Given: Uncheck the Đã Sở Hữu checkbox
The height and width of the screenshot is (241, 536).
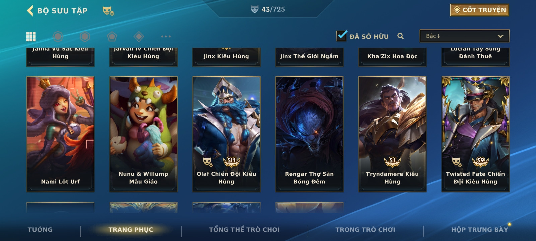Looking at the screenshot, I should pos(341,35).
